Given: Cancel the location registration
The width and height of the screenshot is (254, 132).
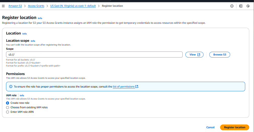Looking at the screenshot, I should (210, 127).
